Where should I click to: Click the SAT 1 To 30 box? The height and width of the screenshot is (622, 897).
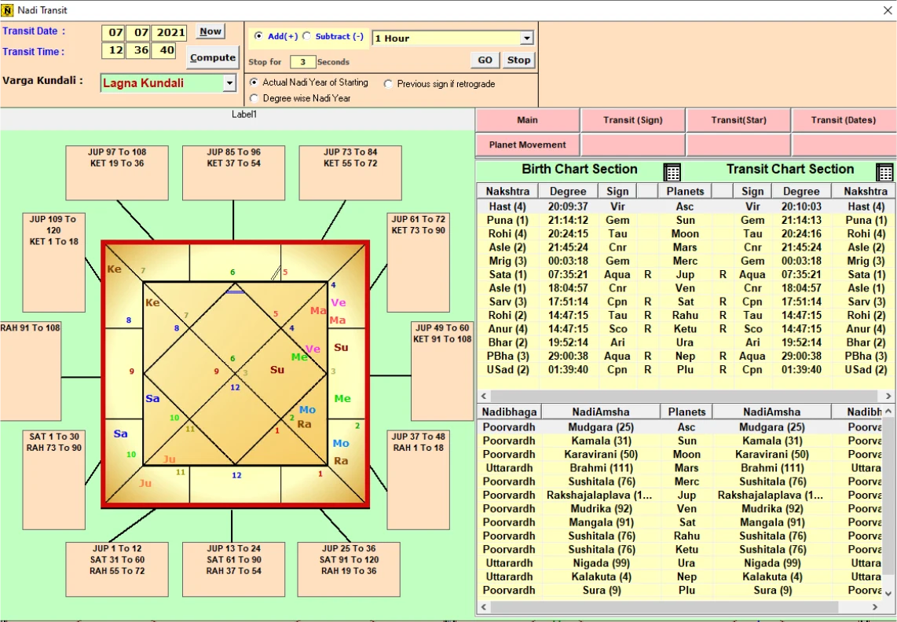point(53,480)
